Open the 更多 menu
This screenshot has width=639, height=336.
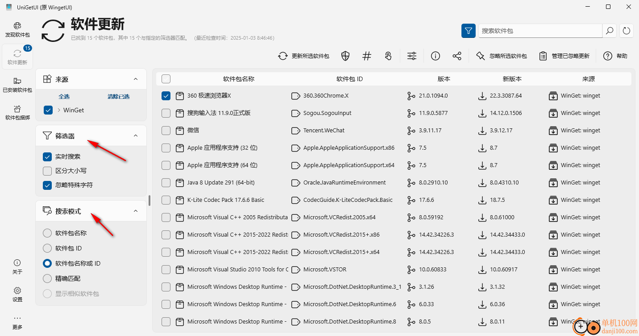17,322
